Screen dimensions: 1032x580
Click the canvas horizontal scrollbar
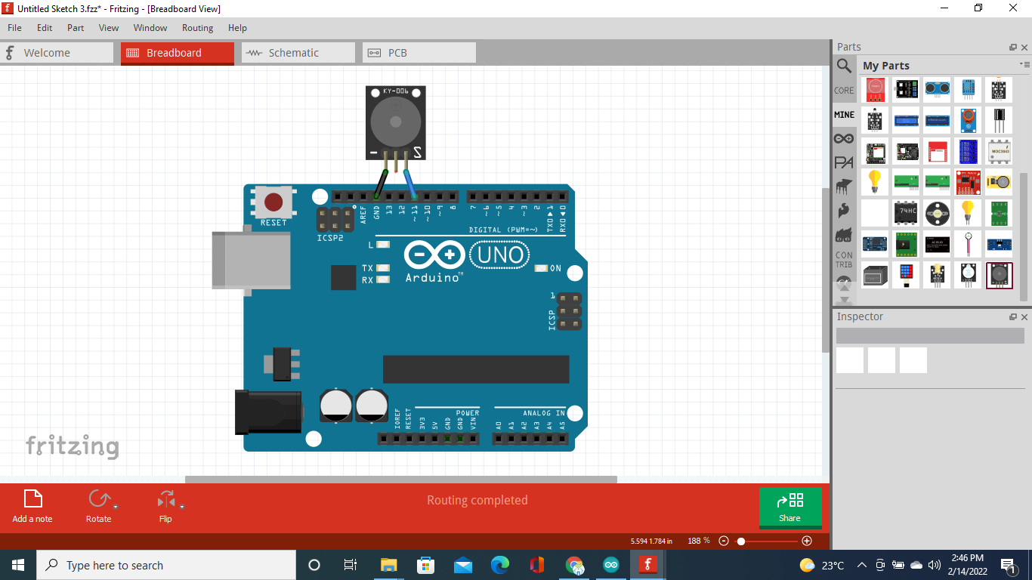[x=401, y=479]
